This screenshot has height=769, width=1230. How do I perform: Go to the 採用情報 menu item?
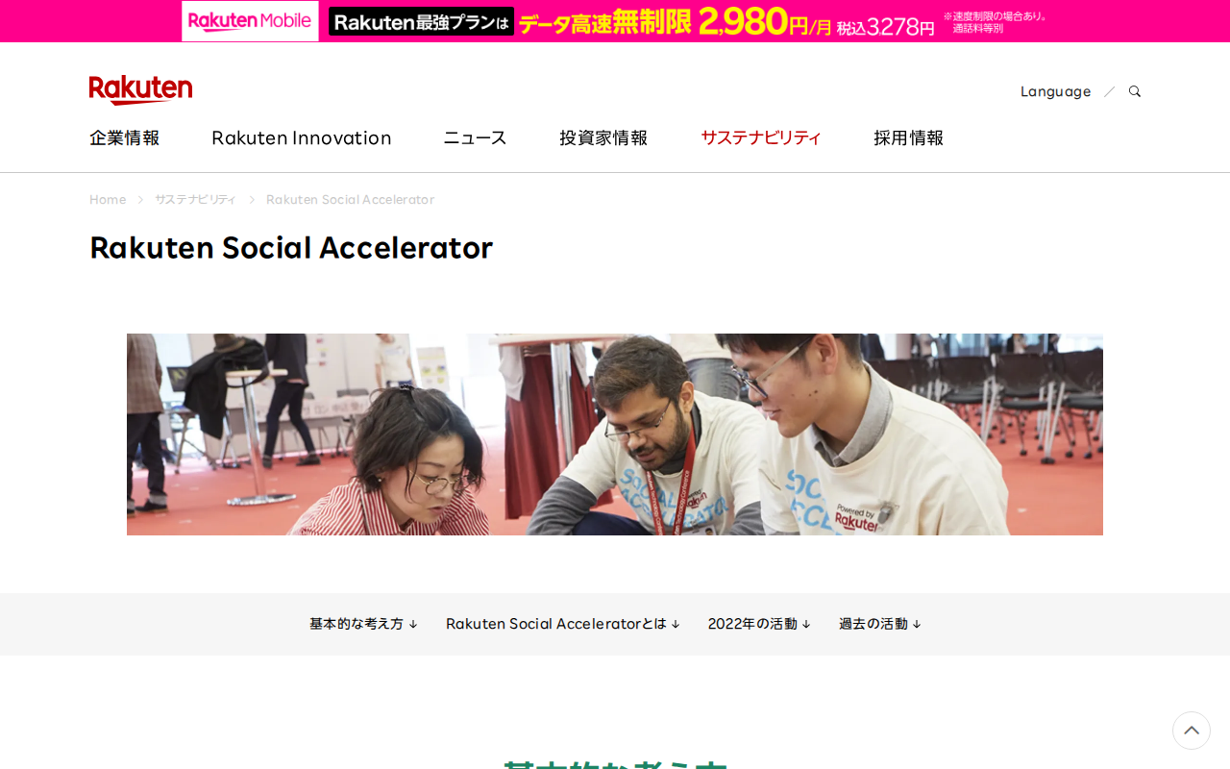pos(909,137)
